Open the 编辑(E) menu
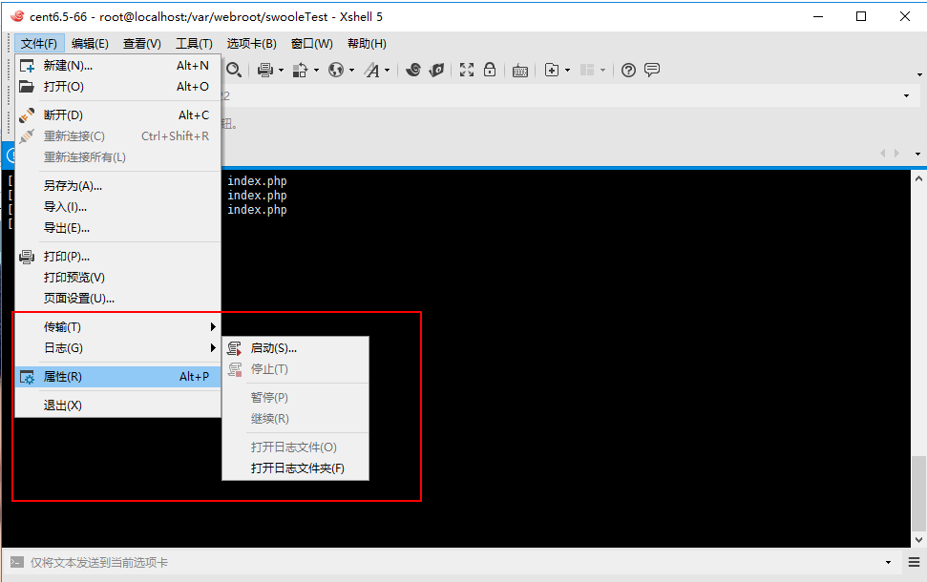Screen dimensions: 927x582 pos(90,44)
